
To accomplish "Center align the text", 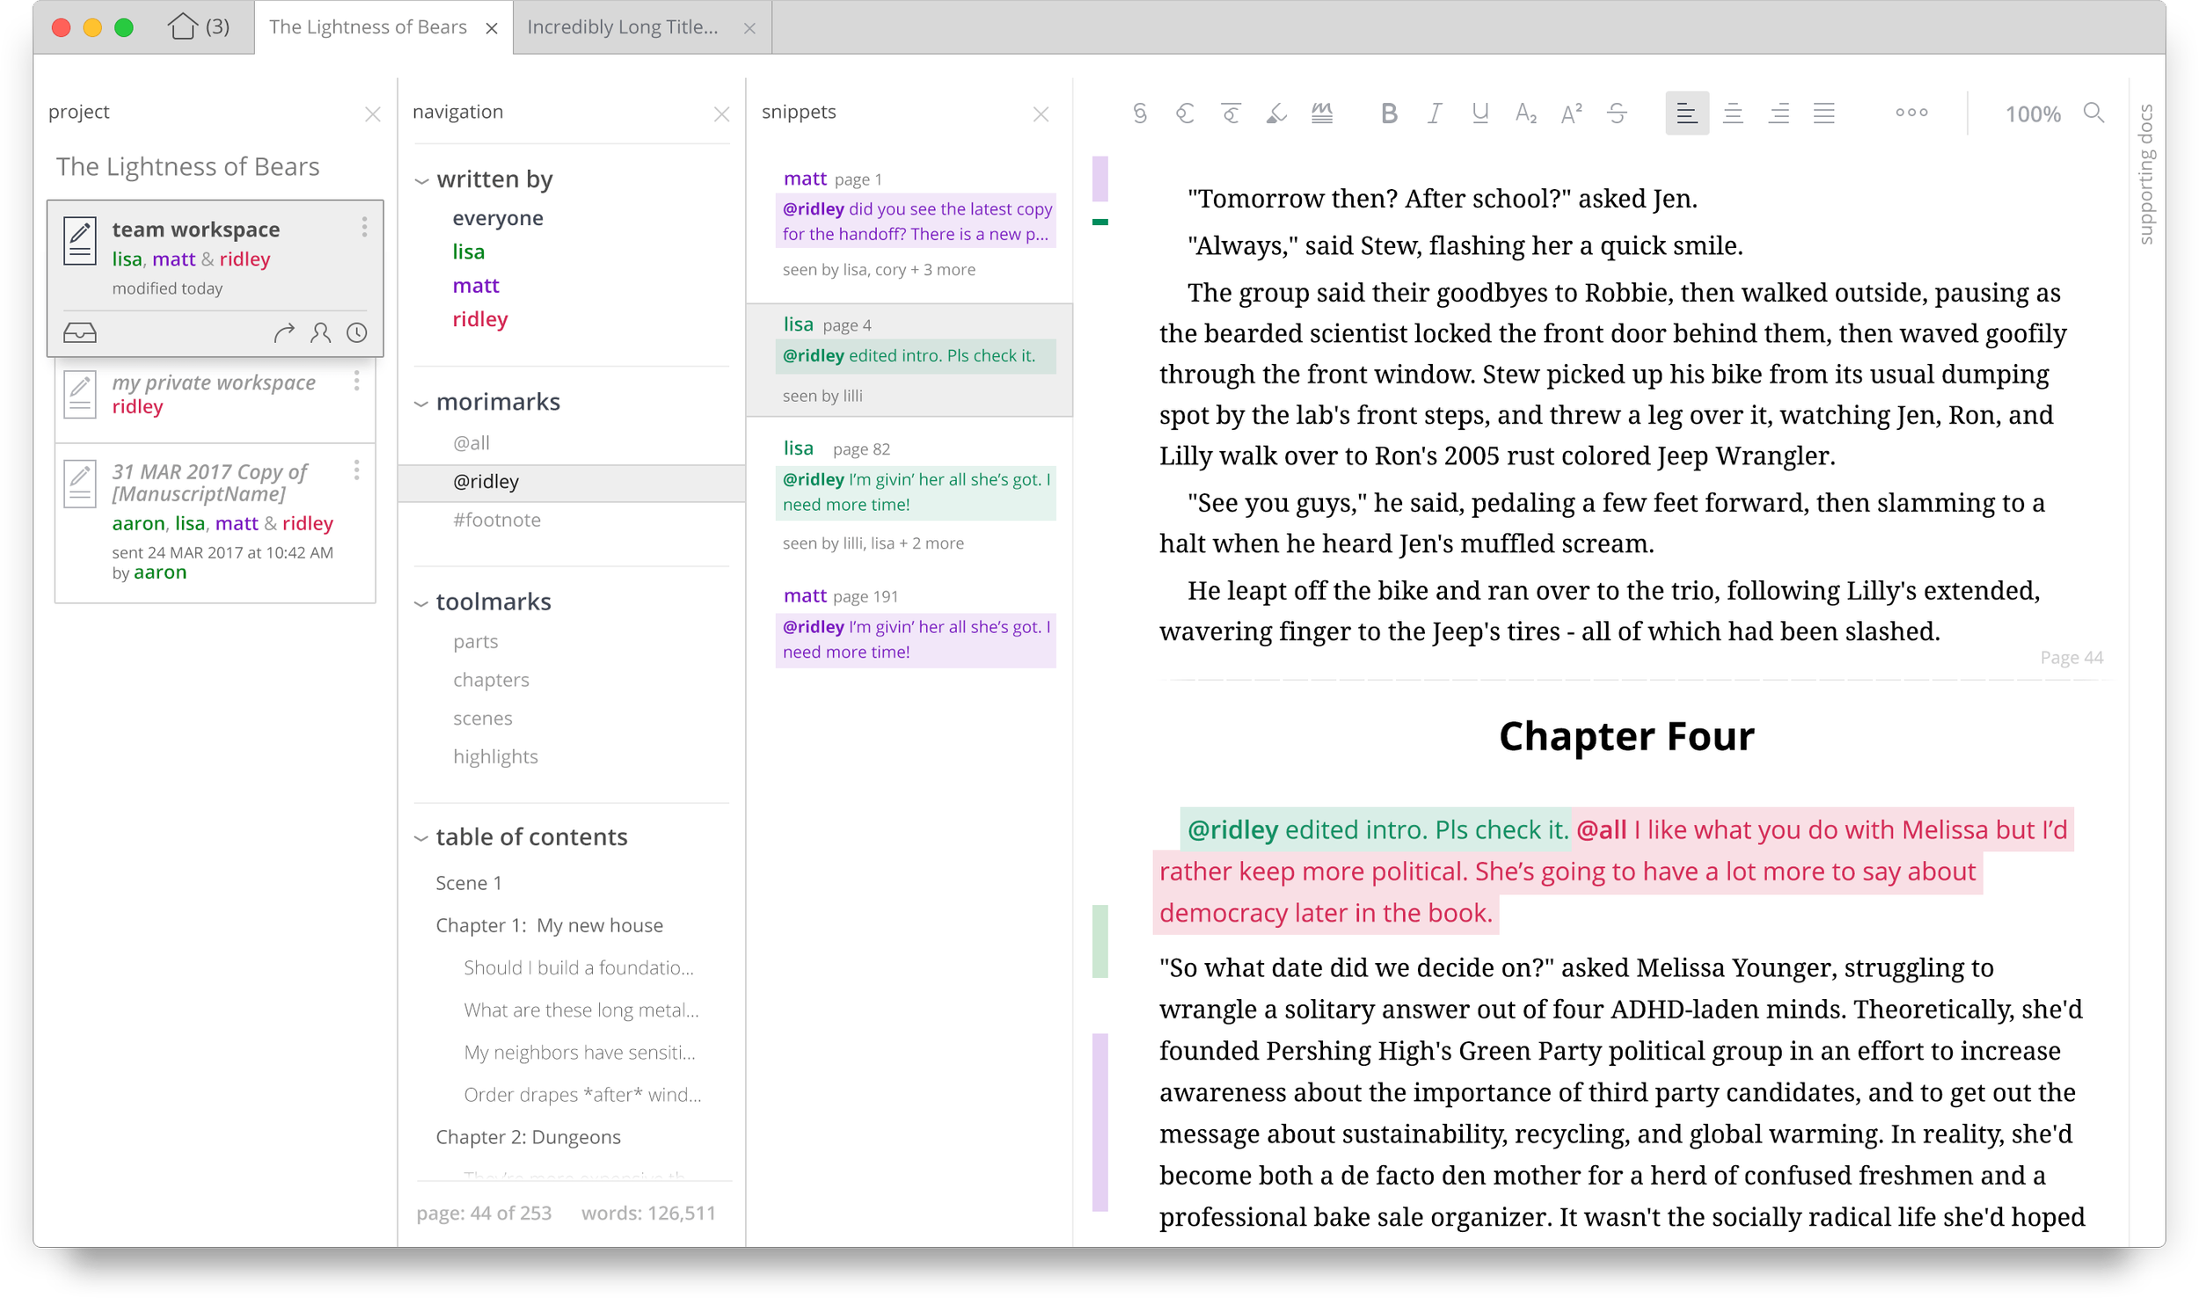I will (1733, 113).
